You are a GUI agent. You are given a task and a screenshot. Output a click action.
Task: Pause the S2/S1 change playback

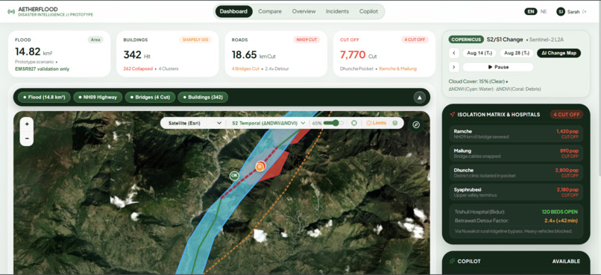click(498, 67)
